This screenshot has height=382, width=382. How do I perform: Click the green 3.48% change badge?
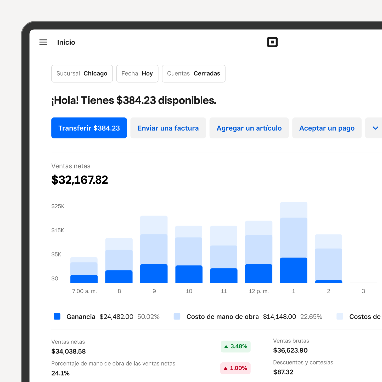(x=236, y=346)
